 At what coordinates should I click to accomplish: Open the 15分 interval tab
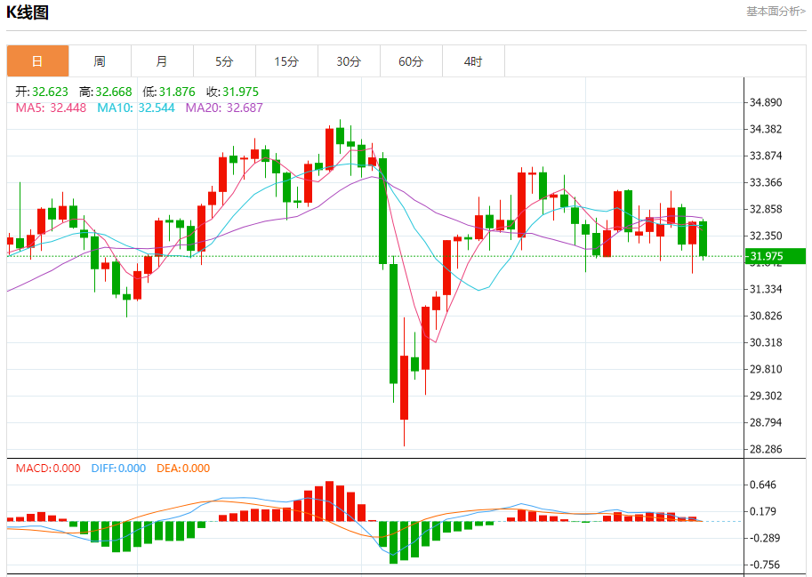click(x=286, y=61)
